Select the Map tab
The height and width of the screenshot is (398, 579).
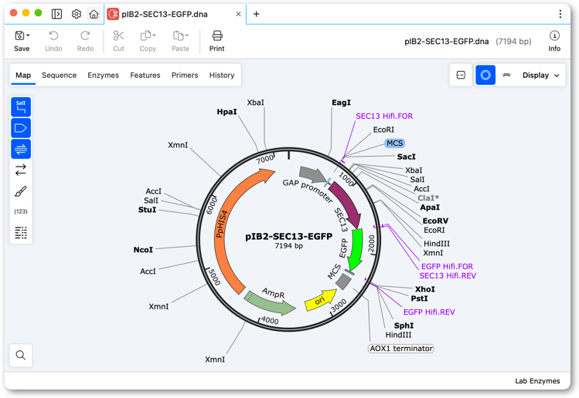point(23,75)
